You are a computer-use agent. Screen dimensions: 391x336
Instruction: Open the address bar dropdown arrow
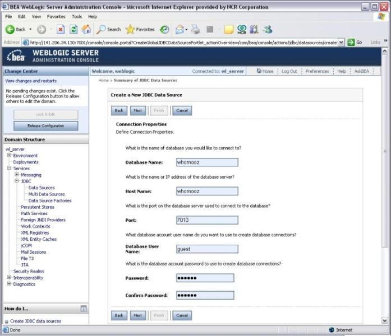[x=341, y=43]
